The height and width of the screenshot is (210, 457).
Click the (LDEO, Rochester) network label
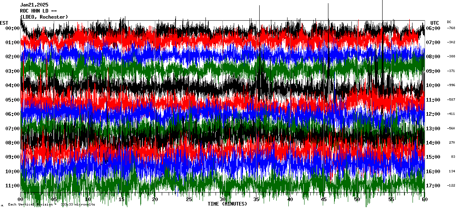tap(44, 17)
